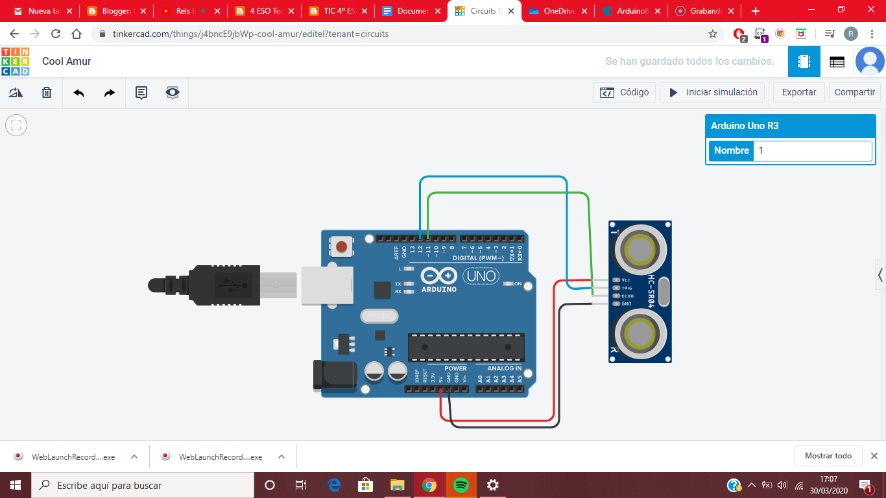Expand the components side panel arrow
This screenshot has height=498, width=886.
pos(880,275)
